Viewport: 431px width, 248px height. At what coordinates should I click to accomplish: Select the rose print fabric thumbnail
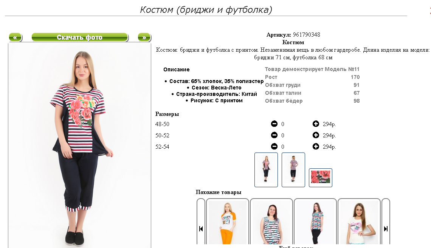coord(321,178)
